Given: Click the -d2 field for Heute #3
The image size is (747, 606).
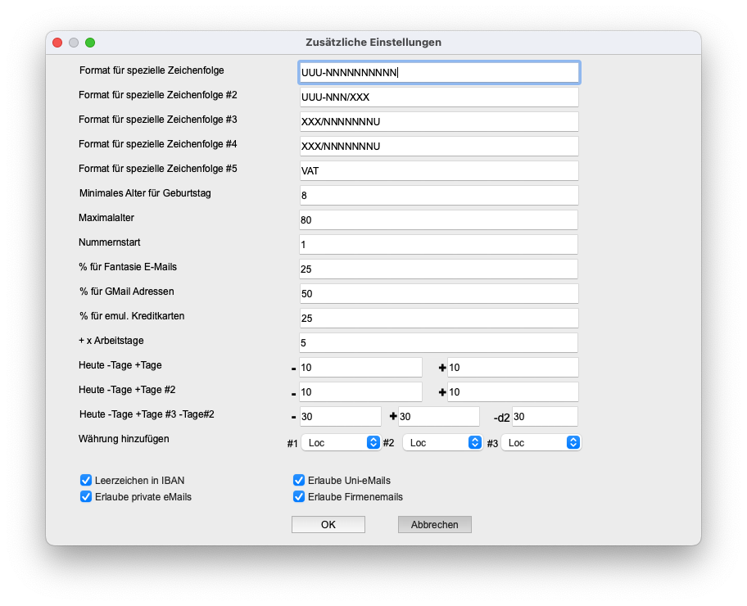Looking at the screenshot, I should (x=545, y=416).
